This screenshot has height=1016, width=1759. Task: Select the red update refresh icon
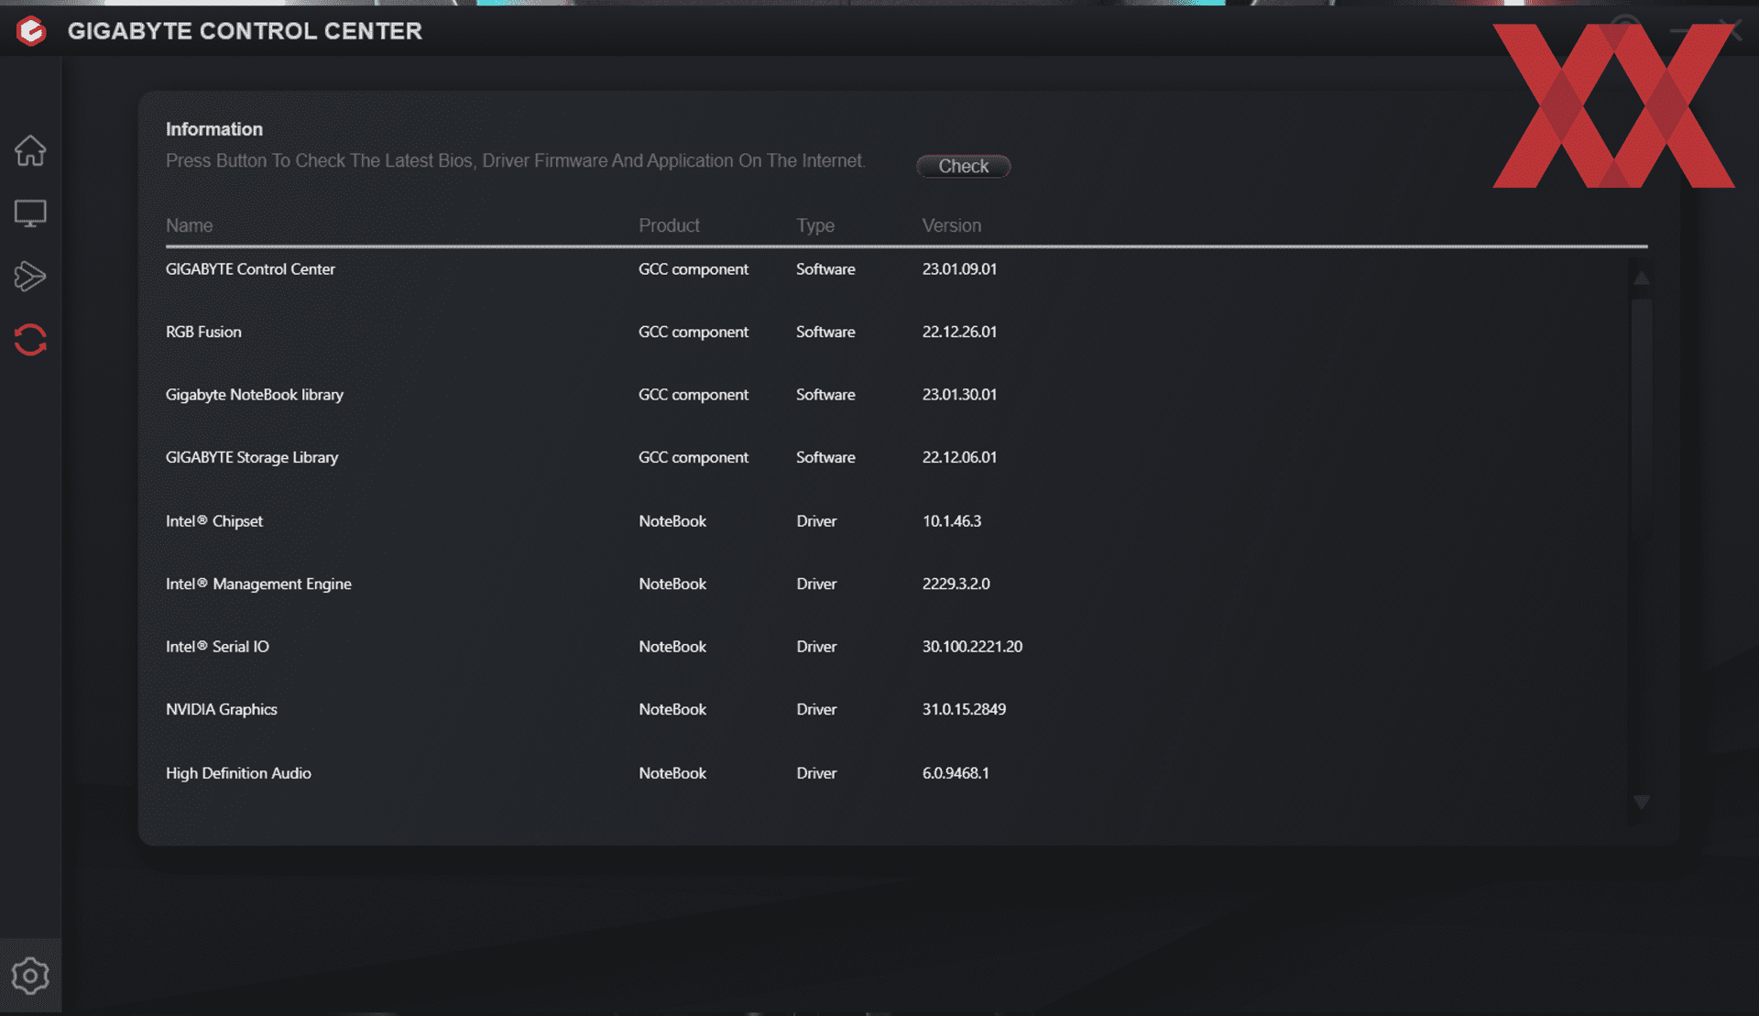(x=30, y=340)
